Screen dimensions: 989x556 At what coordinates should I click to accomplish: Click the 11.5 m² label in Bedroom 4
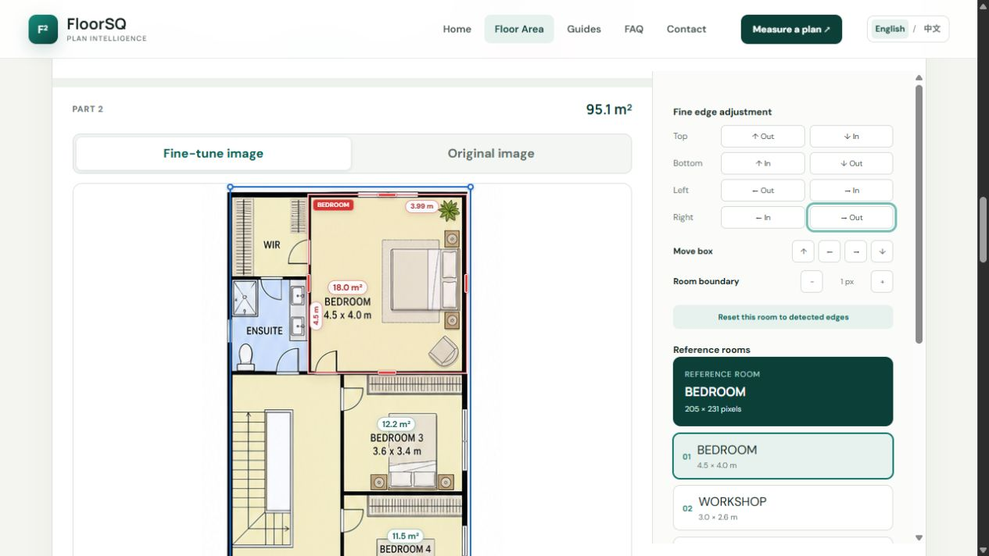coord(406,536)
